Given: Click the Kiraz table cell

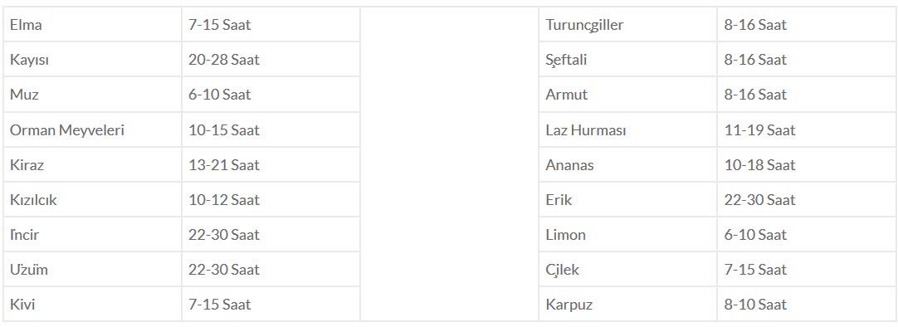Looking at the screenshot, I should pos(92,165).
